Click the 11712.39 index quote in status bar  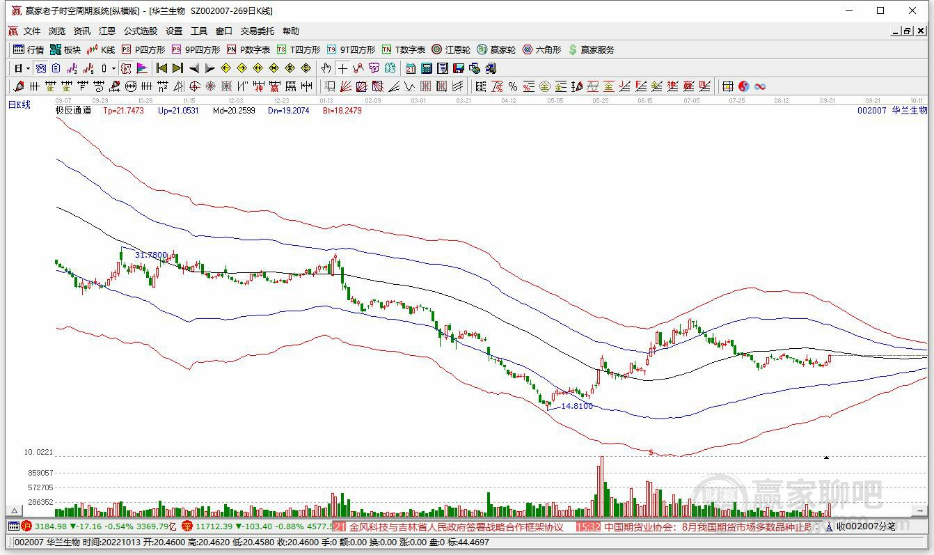point(215,526)
